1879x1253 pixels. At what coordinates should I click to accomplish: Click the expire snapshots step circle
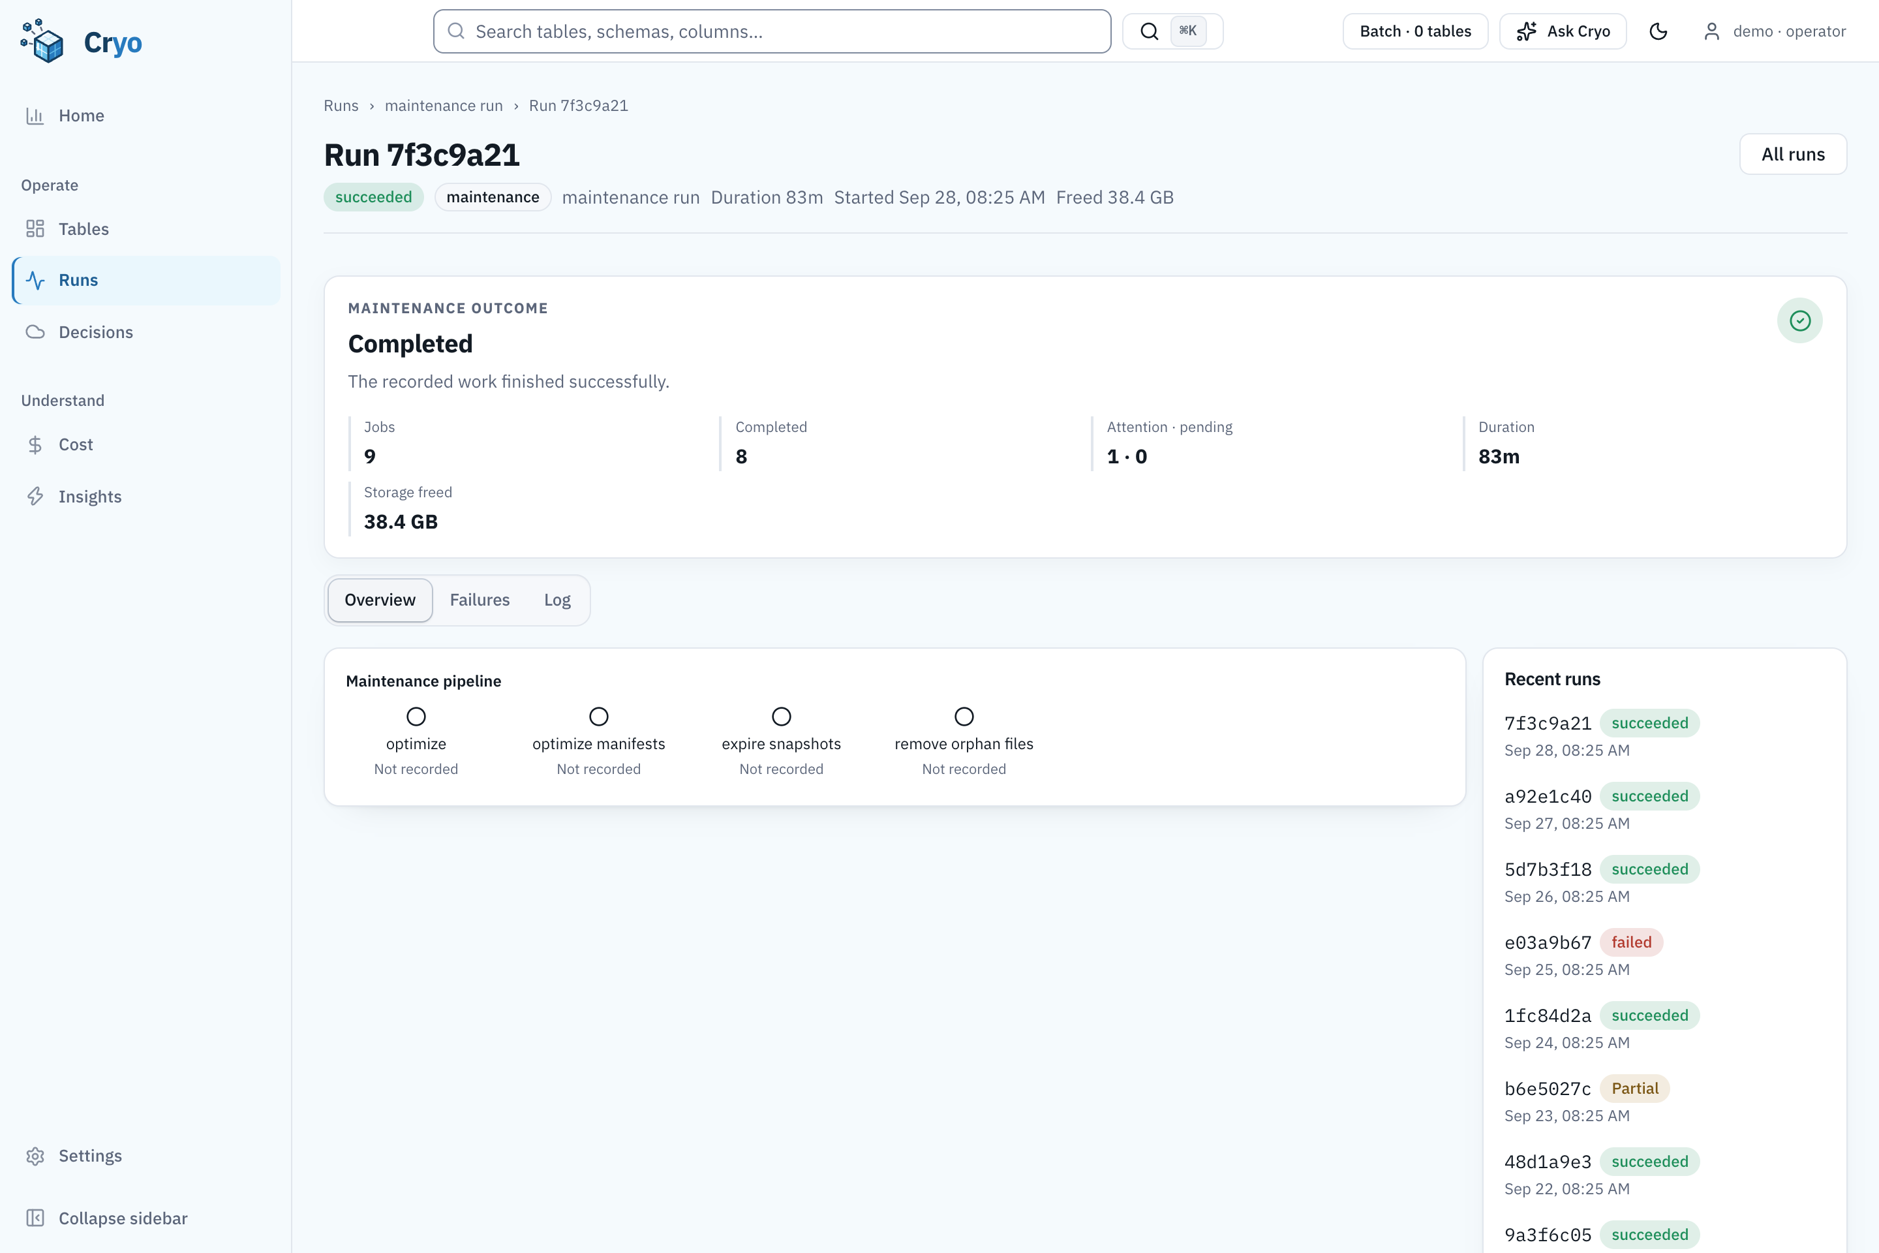782,717
